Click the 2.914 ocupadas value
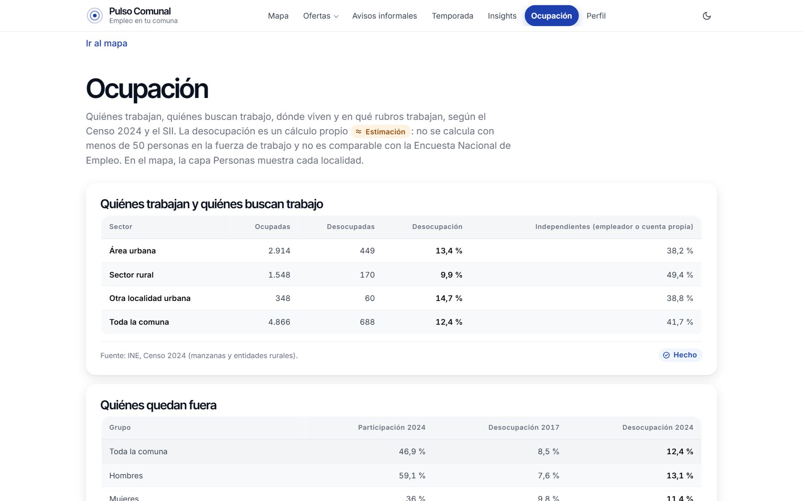 click(279, 251)
